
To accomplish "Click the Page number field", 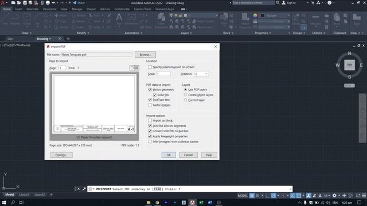I will [x=62, y=68].
